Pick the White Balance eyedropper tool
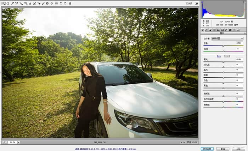The width and height of the screenshot is (248, 151). coord(12,3)
